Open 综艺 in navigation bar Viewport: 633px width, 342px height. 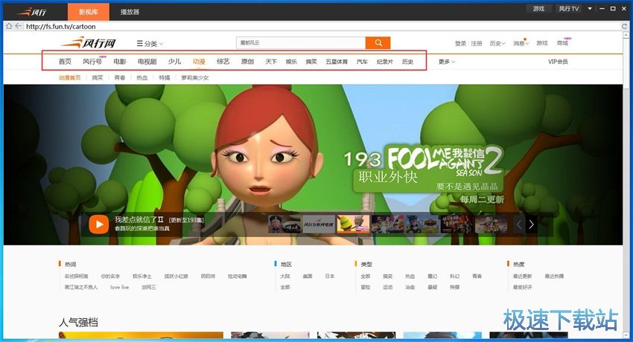tap(223, 61)
